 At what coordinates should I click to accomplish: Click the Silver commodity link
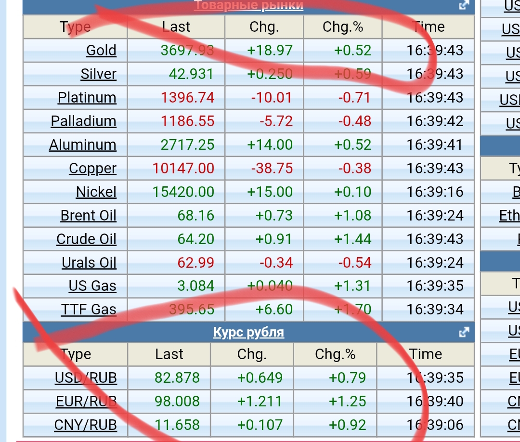tap(98, 74)
